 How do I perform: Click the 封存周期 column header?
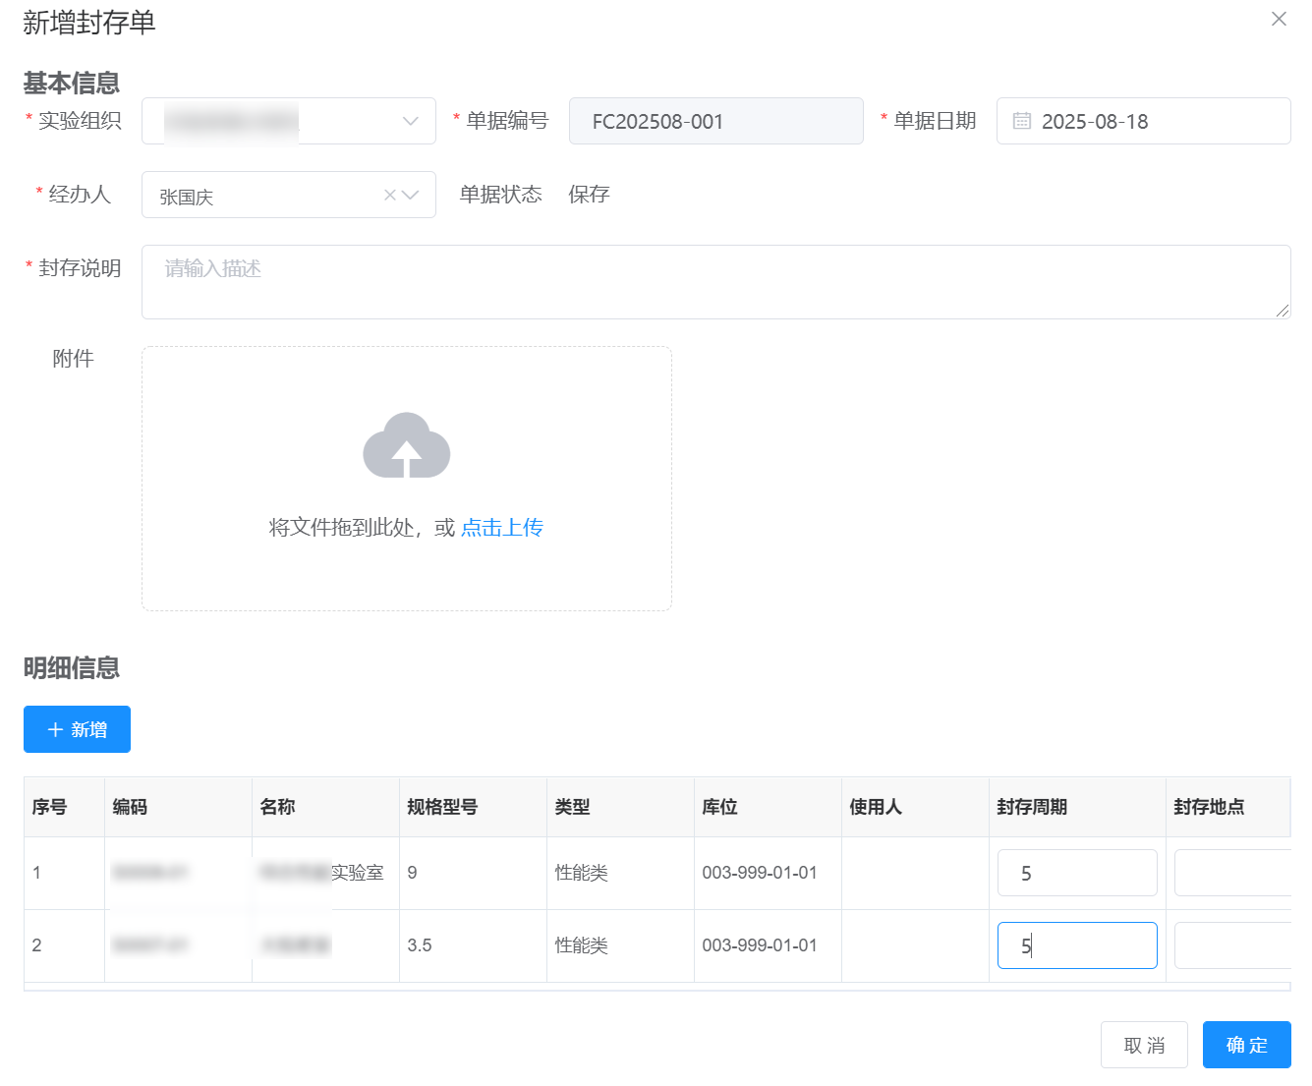(x=1032, y=807)
